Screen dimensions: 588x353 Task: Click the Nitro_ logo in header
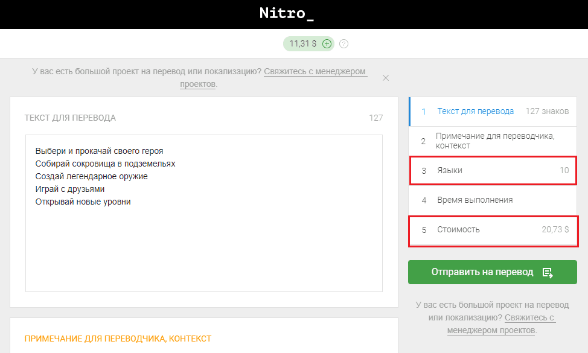click(x=287, y=13)
